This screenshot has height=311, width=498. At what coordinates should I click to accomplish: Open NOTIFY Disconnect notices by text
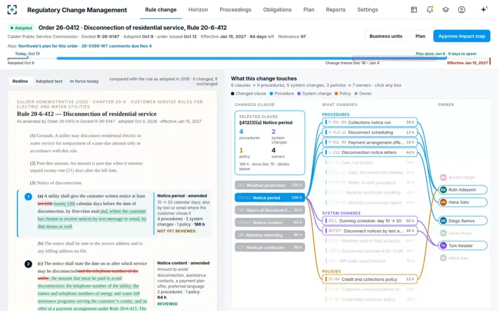point(370,231)
